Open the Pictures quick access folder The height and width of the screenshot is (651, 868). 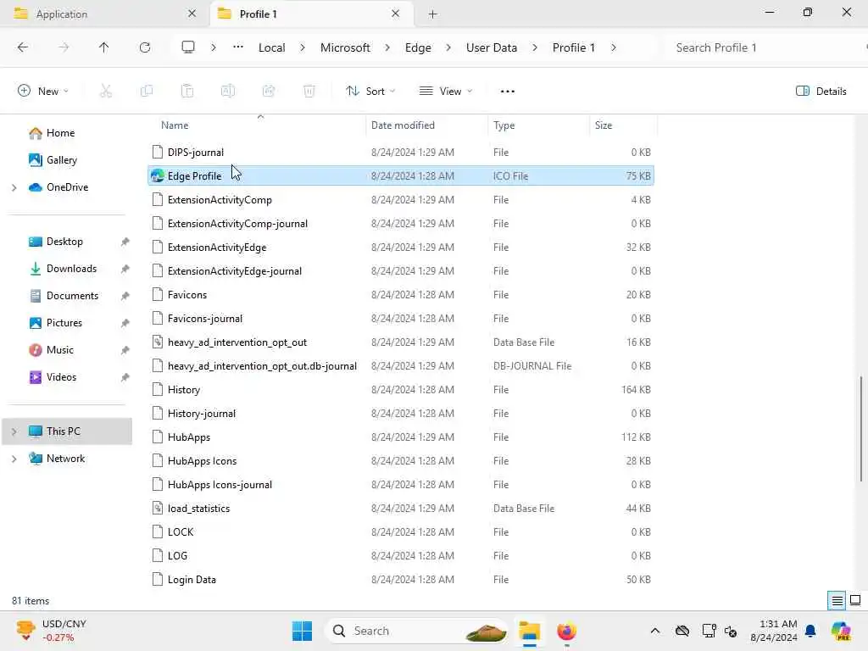pos(64,323)
